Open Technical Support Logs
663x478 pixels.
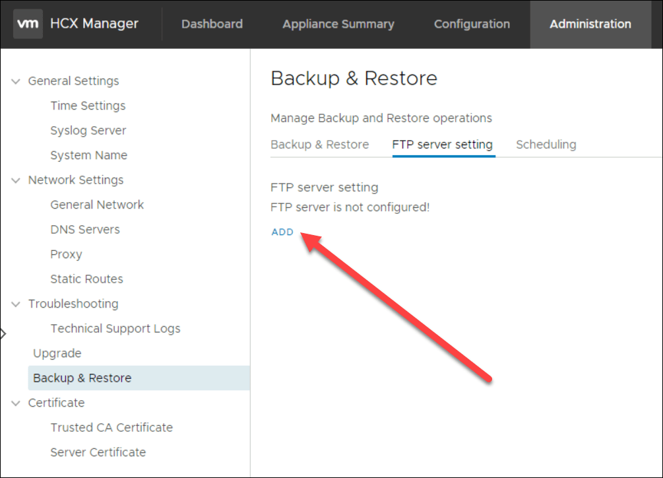115,329
